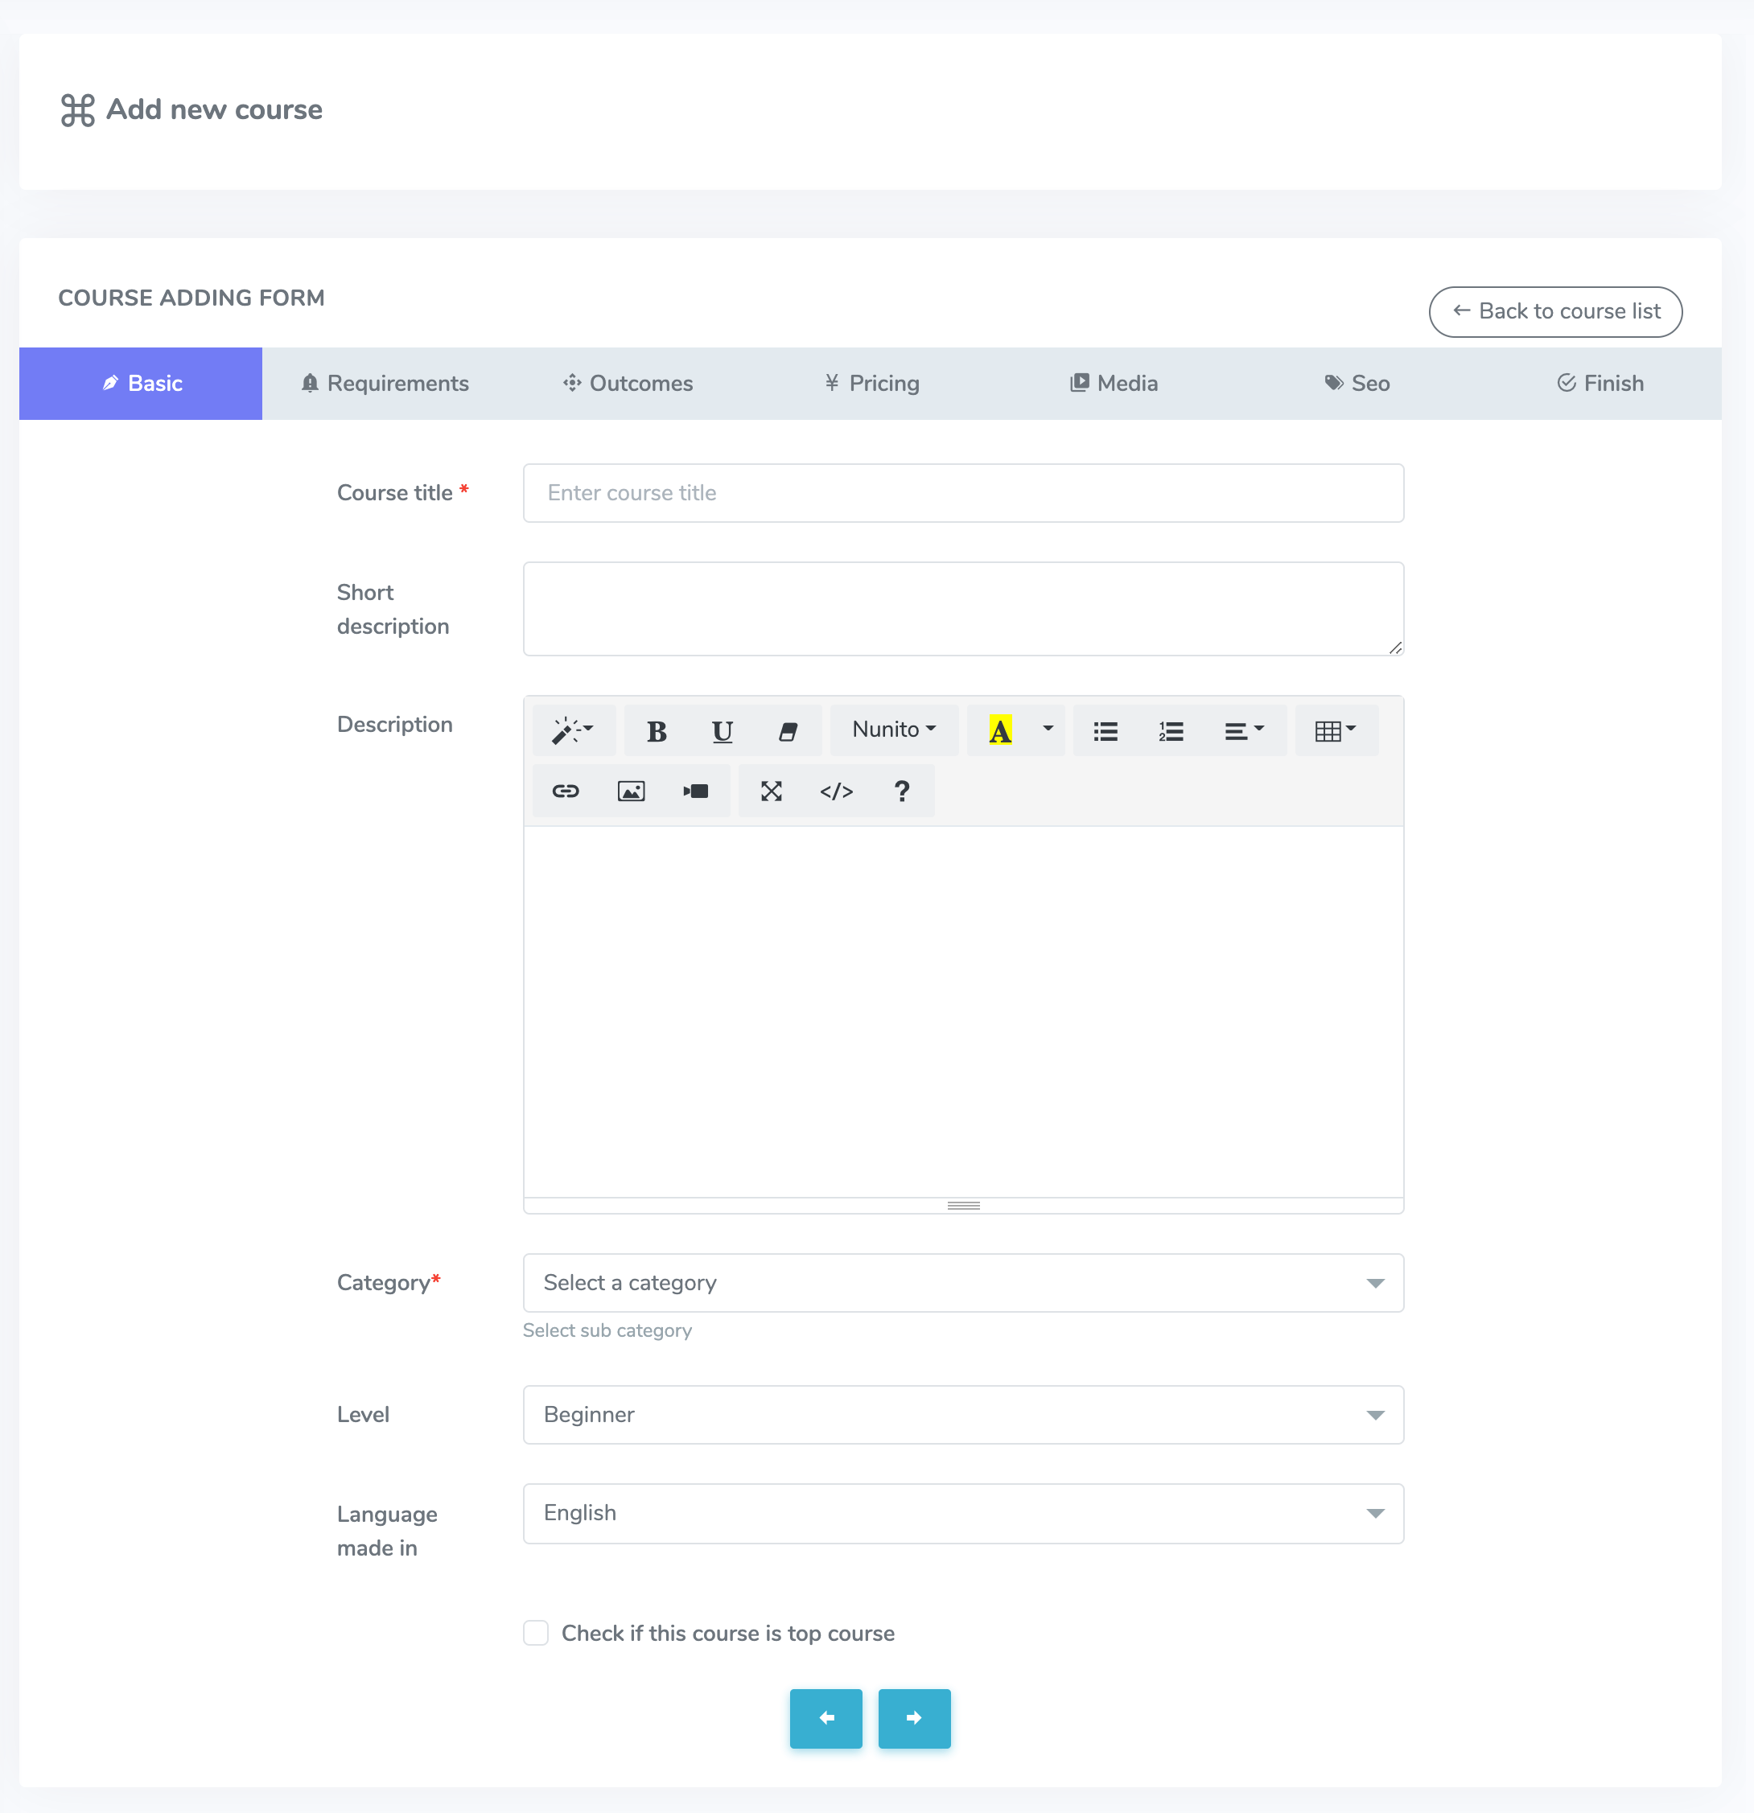Click inside the Short description textarea
Viewport: 1754px width, 1813px height.
point(963,609)
